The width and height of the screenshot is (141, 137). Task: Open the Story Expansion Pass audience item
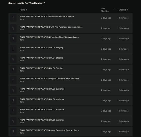coord(49,130)
